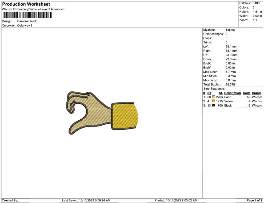The image size is (264, 203).
Task: Click the 'Sand' description in stop sequence
Action: (228, 97)
